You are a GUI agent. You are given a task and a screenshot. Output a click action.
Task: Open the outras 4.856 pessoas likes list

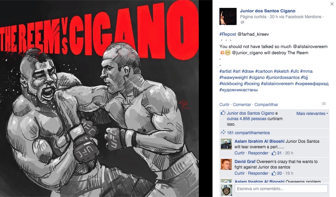(x=247, y=119)
